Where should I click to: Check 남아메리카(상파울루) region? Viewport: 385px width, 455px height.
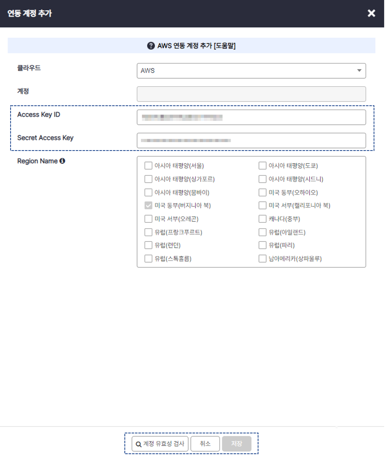(262, 258)
